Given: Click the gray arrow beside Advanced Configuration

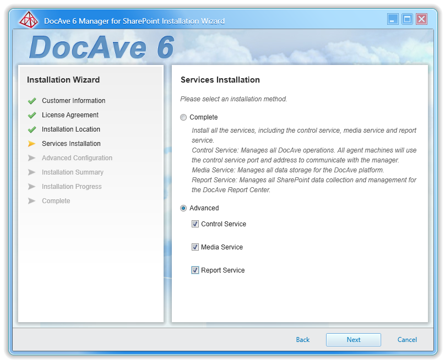Looking at the screenshot, I should pos(32,158).
